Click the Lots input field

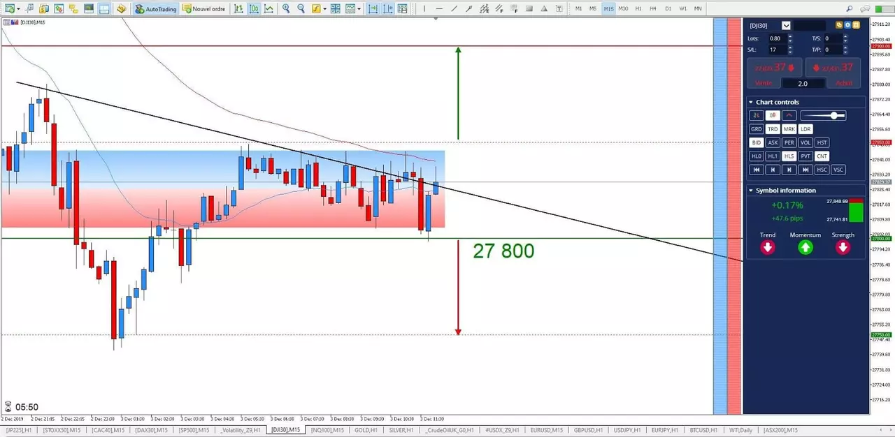pos(777,38)
